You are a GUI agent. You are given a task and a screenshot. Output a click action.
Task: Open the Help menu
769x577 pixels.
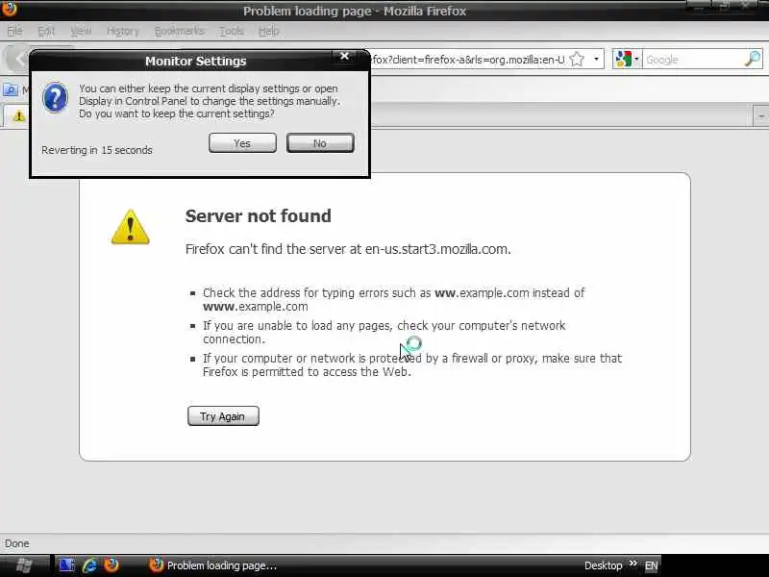point(268,31)
